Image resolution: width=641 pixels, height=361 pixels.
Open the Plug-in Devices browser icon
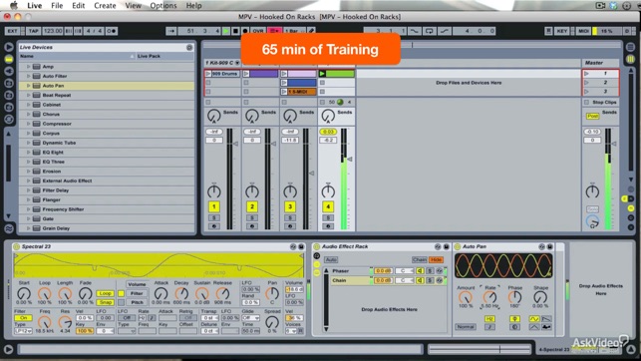click(9, 71)
